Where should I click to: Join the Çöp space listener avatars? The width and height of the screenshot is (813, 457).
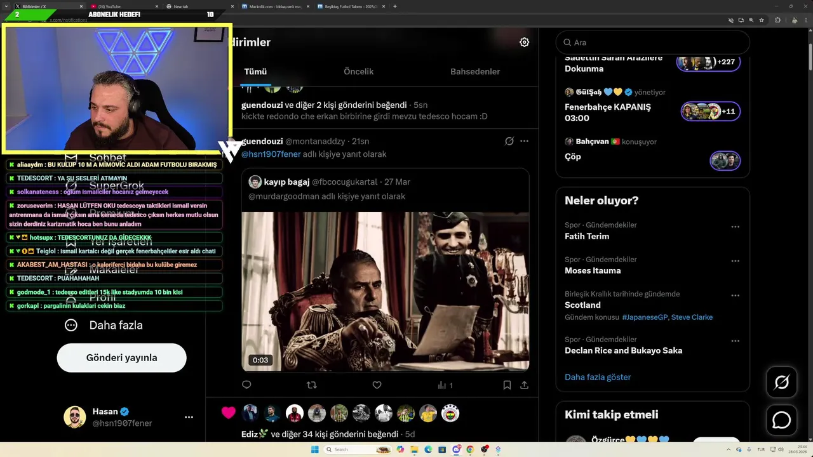pos(725,161)
